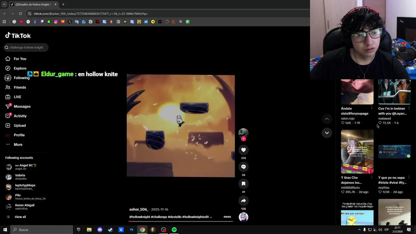Viewport: 416px width, 234px height.
Task: Open the Ándale sisisi video thumbnail
Action: click(x=357, y=92)
